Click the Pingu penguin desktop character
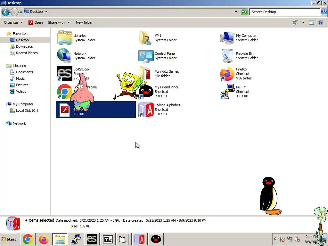Screen dimensions: 328x246 click(x=270, y=196)
